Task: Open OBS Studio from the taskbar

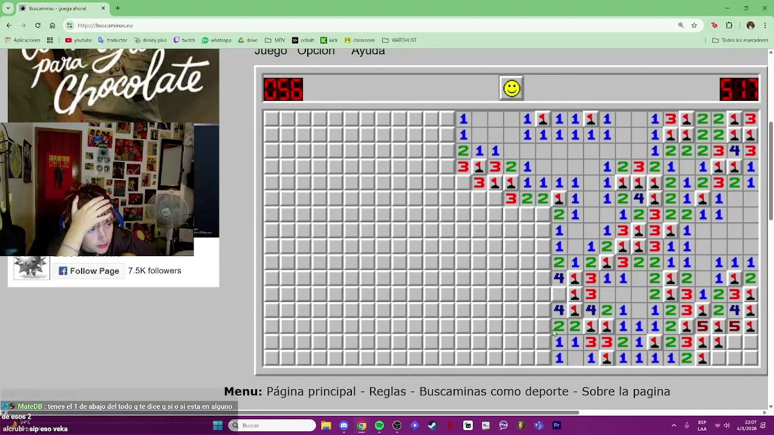Action: [397, 425]
